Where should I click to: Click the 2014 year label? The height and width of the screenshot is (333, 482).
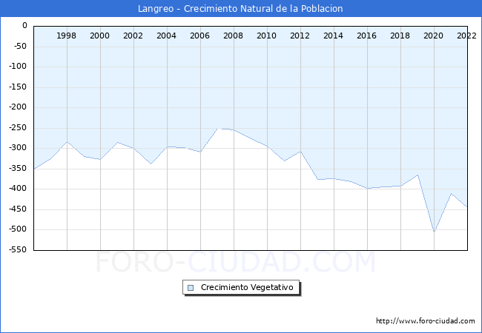click(x=333, y=36)
